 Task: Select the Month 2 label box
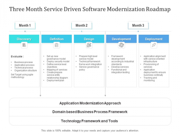[82, 25]
